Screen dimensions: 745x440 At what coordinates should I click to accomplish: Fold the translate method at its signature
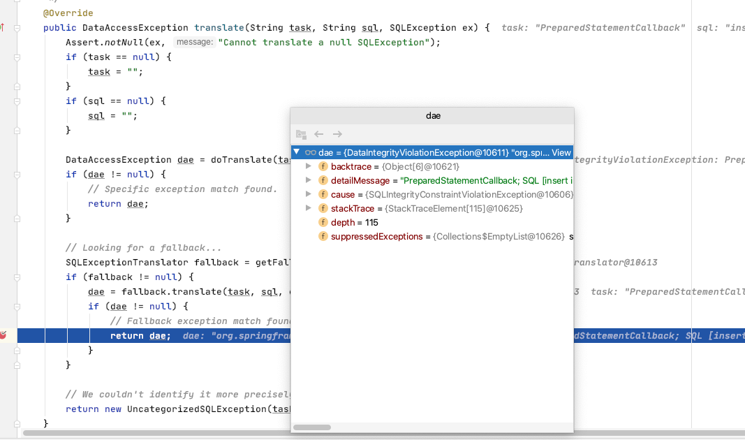[x=17, y=28]
